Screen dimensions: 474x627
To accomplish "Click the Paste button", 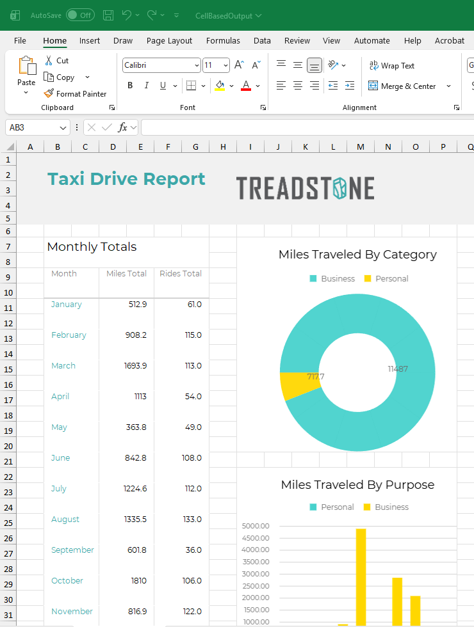I will click(26, 70).
